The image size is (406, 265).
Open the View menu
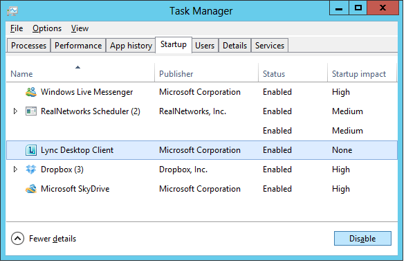click(x=80, y=28)
